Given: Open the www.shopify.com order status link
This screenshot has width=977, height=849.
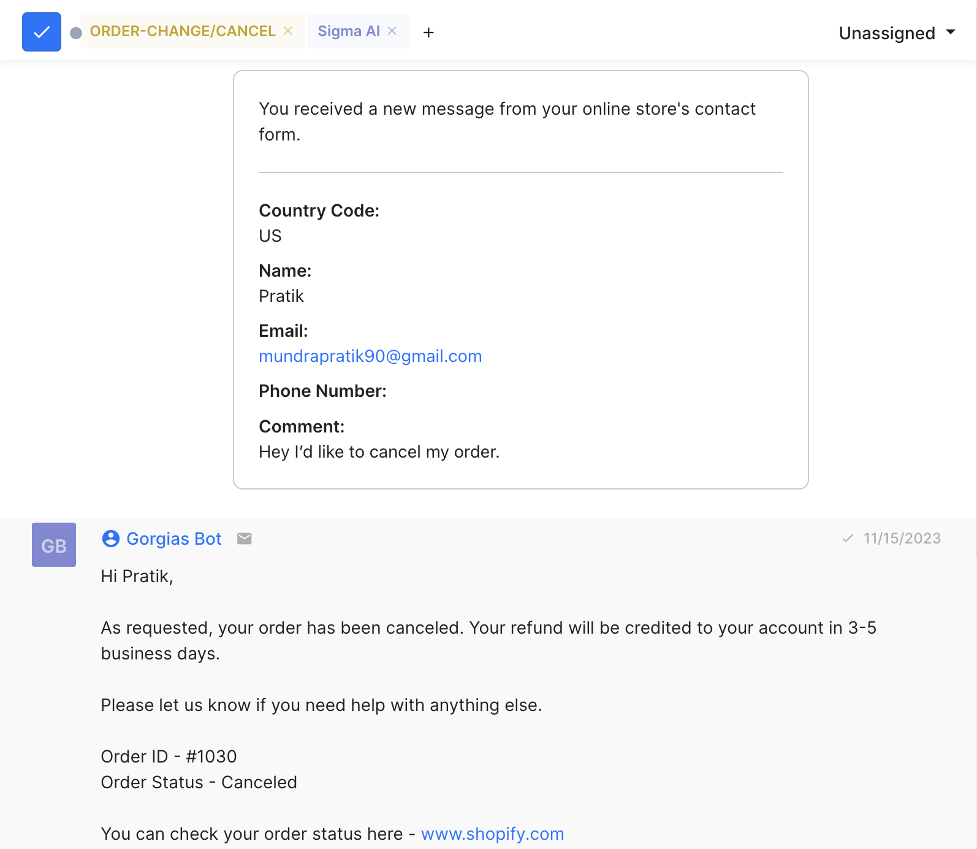Looking at the screenshot, I should (x=492, y=834).
